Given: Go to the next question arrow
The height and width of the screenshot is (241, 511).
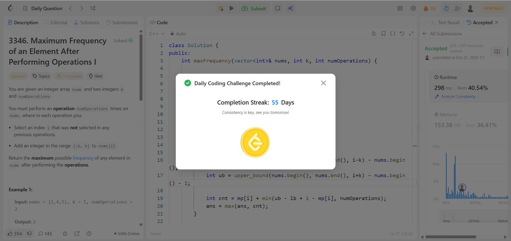Looking at the screenshot, I should [82, 8].
